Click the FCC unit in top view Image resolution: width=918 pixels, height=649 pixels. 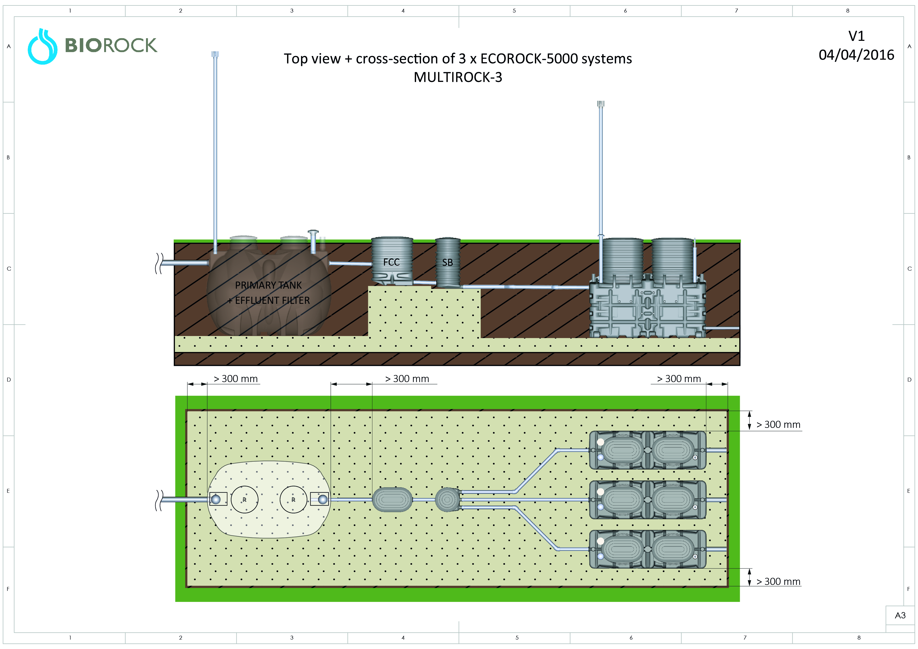pos(392,500)
